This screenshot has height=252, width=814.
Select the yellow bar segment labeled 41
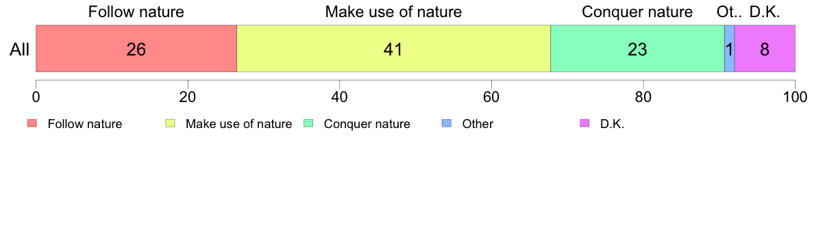393,49
